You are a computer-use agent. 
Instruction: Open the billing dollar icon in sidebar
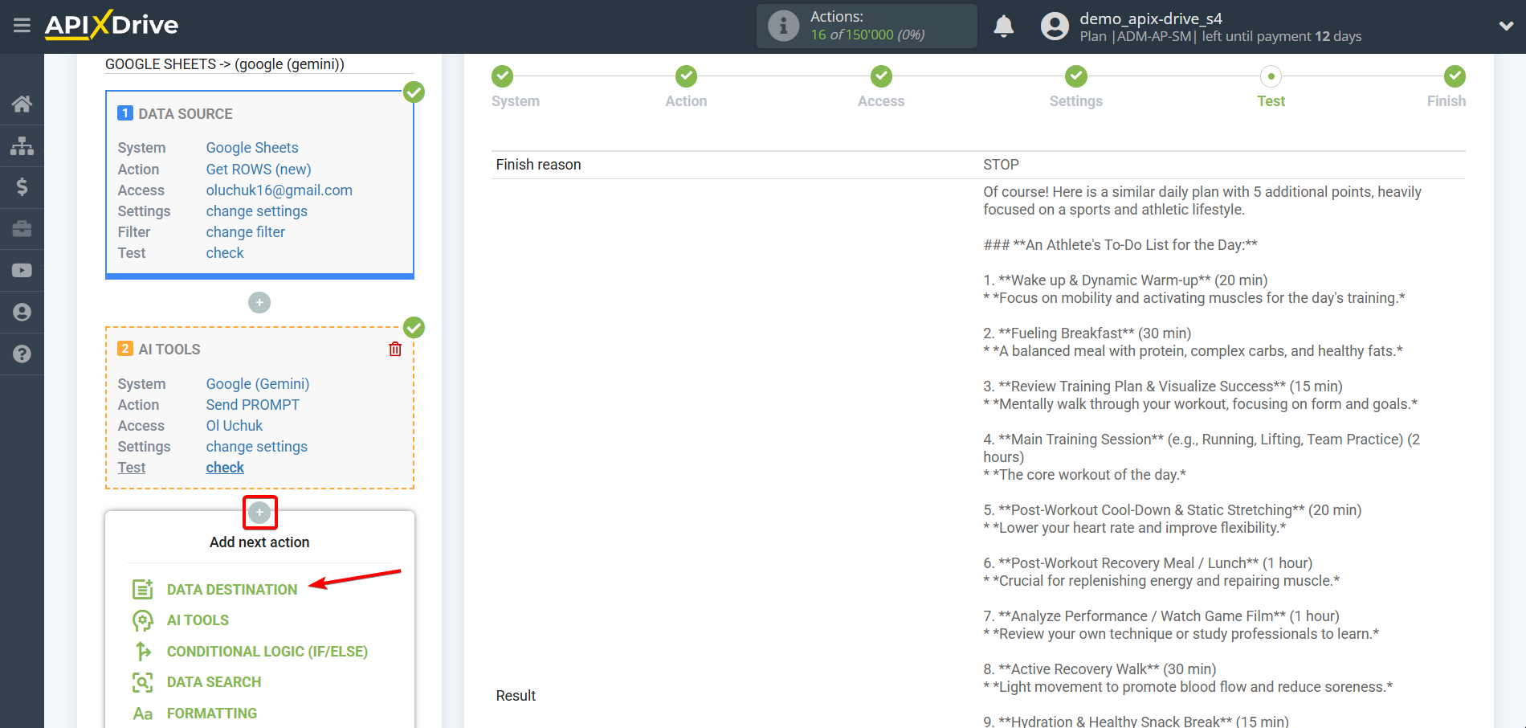click(22, 187)
